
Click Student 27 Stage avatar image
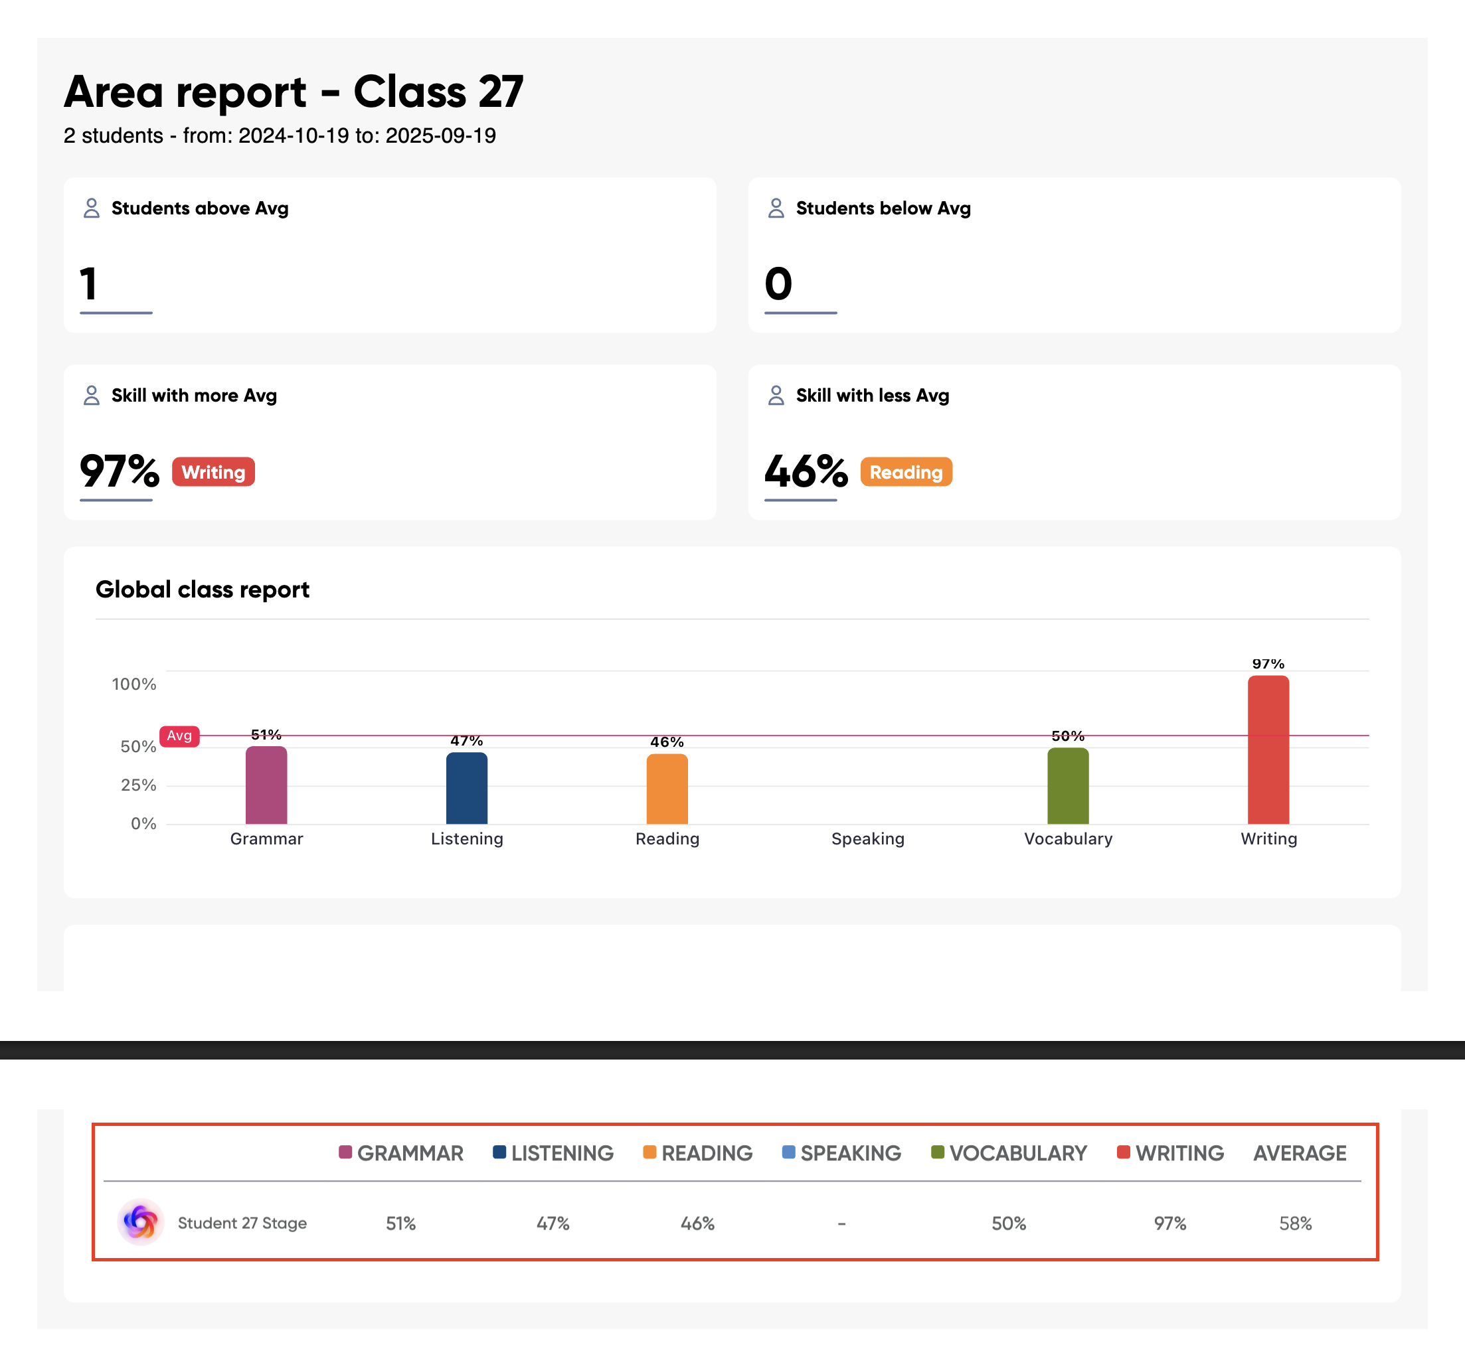point(140,1222)
